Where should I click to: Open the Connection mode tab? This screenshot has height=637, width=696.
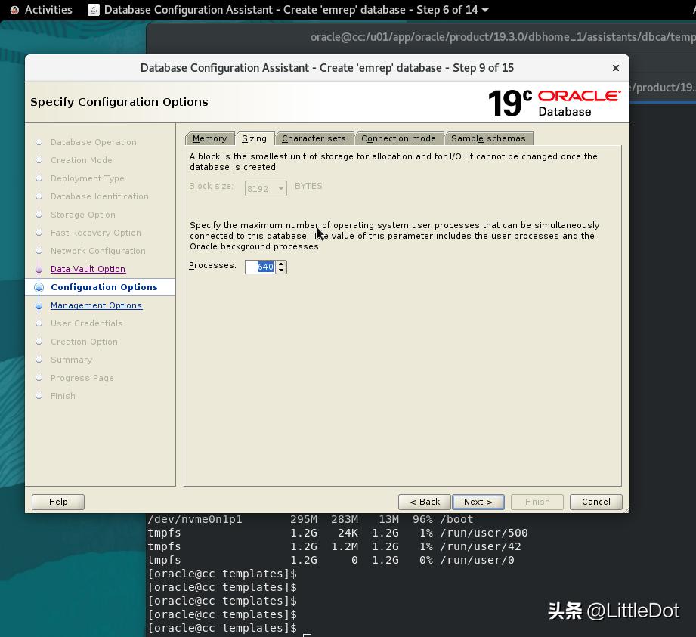coord(398,138)
